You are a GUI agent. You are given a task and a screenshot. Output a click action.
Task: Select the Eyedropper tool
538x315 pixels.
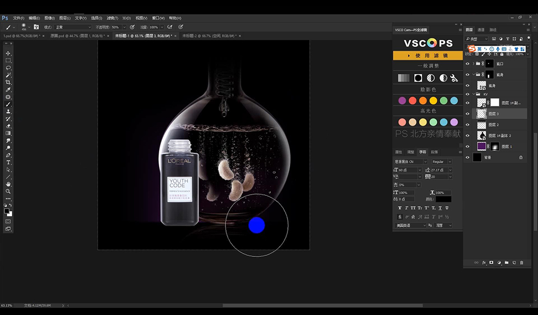(8, 89)
